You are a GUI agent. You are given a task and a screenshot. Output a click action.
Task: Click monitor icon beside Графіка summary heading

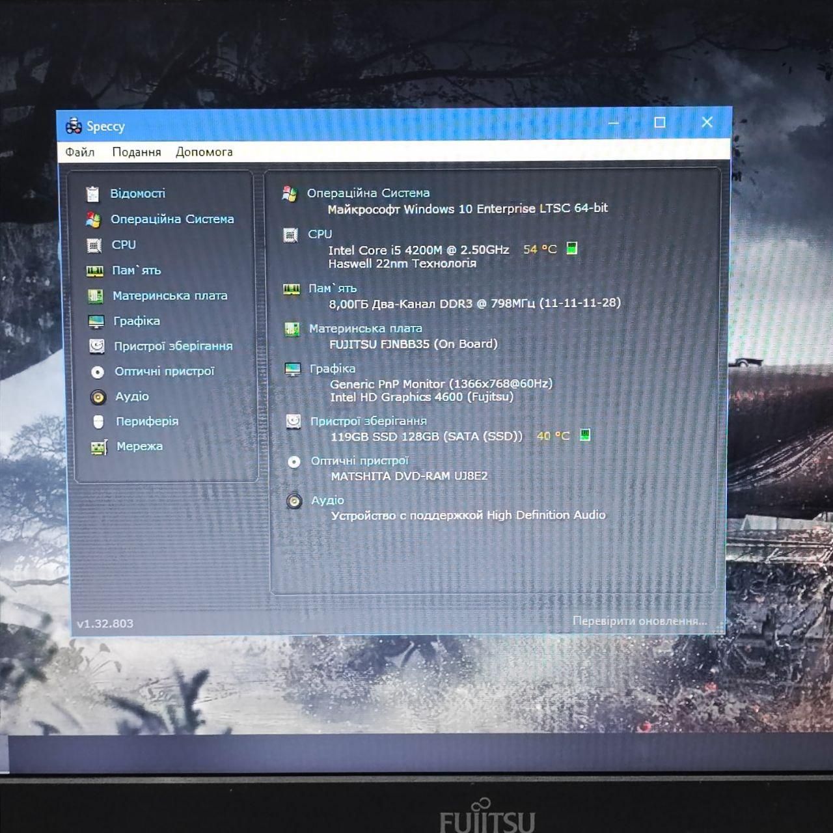tap(293, 370)
